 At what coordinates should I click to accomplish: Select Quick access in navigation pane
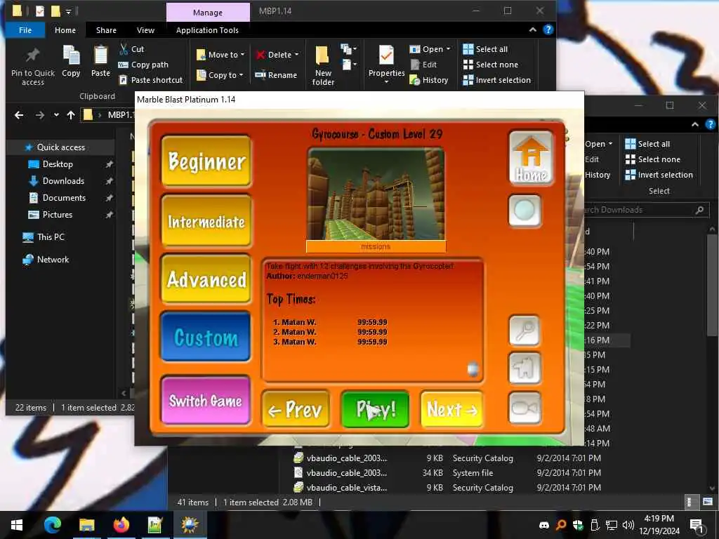click(60, 147)
